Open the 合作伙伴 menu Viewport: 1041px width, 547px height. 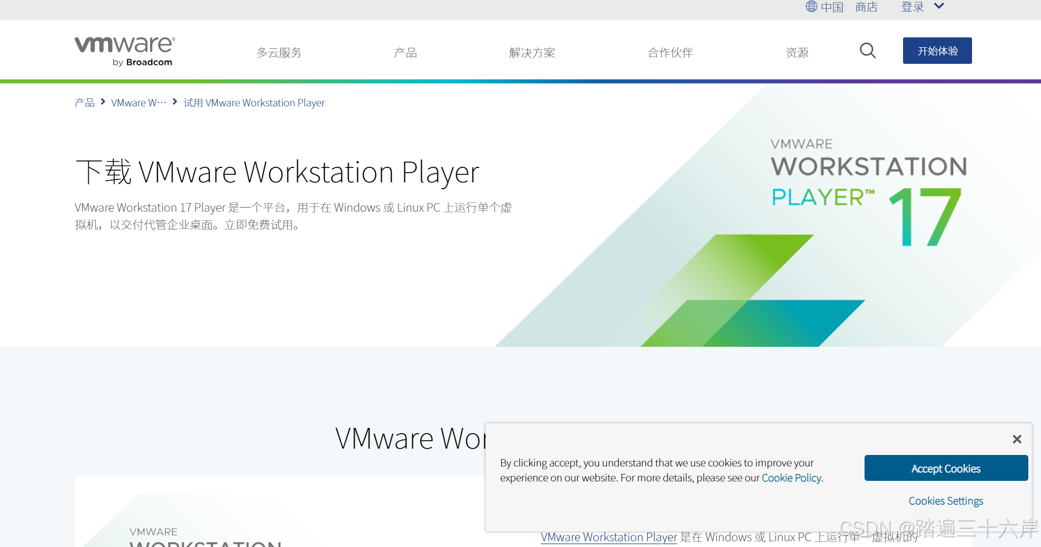[670, 53]
